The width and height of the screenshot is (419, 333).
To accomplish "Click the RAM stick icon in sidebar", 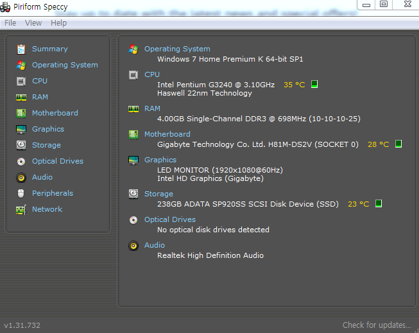I will tap(21, 98).
